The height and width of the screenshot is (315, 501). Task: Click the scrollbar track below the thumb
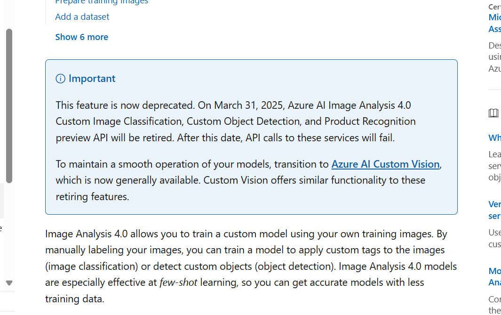click(9, 230)
